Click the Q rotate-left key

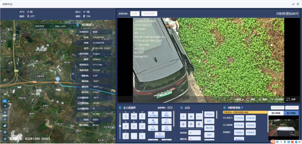126,116
